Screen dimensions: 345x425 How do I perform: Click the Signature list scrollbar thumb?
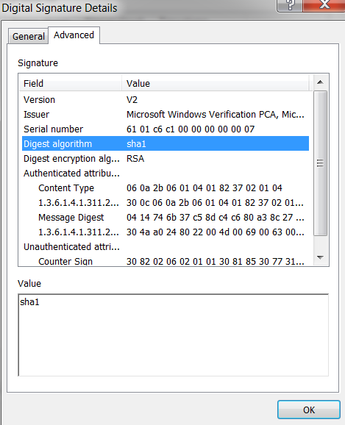(x=320, y=163)
